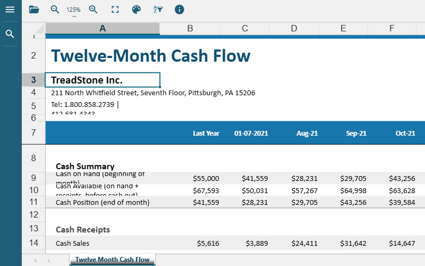Show the information panel
The height and width of the screenshot is (266, 425).
(180, 10)
